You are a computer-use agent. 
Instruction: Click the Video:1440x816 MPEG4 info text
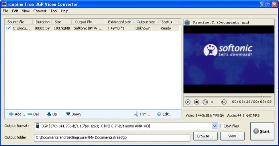tap(204, 115)
